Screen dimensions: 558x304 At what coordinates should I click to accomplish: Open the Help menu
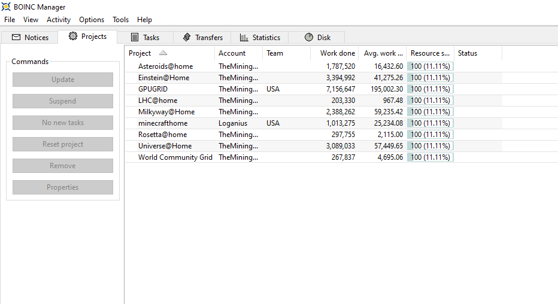coord(144,20)
